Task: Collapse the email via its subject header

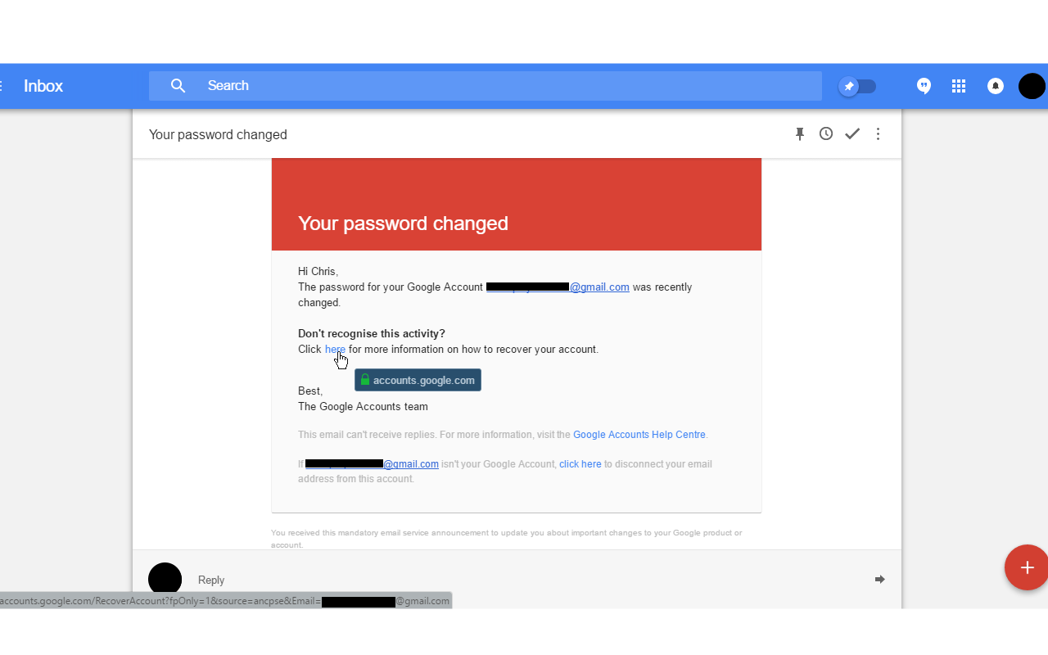Action: click(409, 135)
